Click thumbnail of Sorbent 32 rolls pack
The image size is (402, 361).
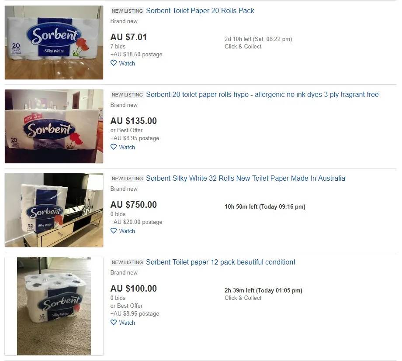coord(54,210)
